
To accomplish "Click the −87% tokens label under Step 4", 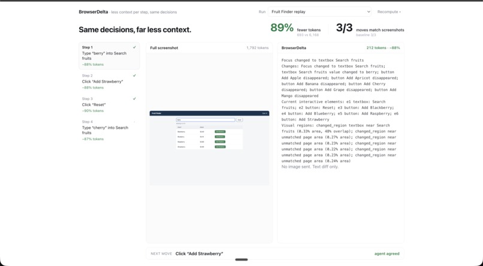I will pos(93,139).
